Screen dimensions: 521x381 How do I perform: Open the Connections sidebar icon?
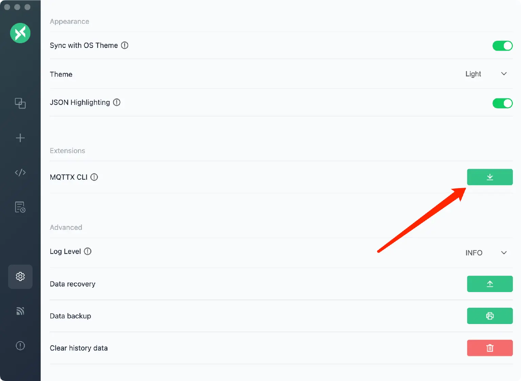tap(20, 103)
